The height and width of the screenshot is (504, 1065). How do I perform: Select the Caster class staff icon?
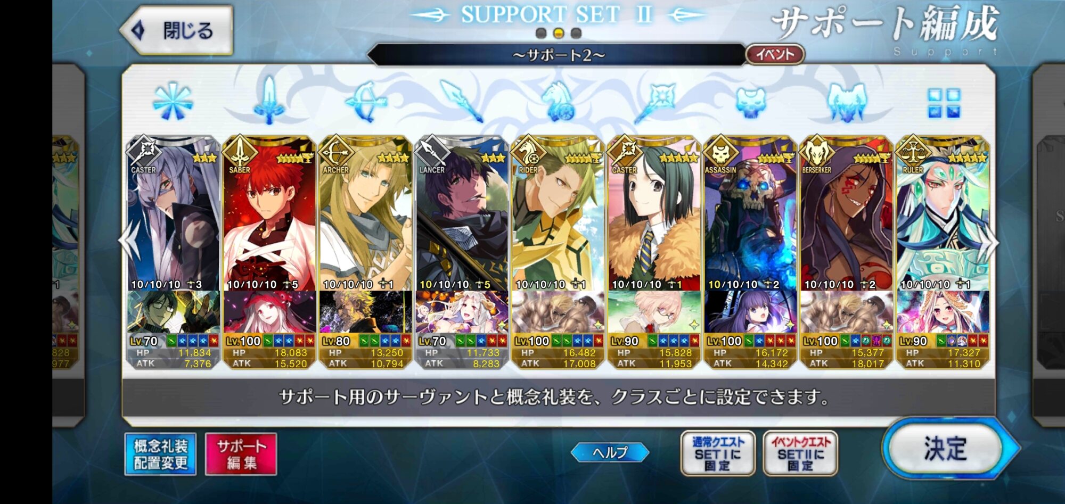tap(654, 101)
